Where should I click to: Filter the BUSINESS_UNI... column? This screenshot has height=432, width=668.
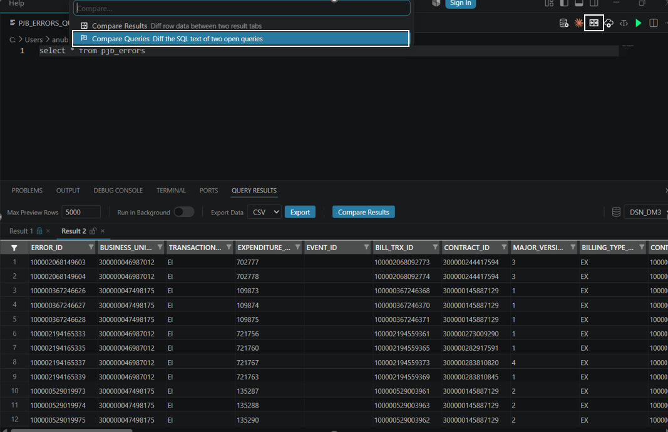pos(160,247)
